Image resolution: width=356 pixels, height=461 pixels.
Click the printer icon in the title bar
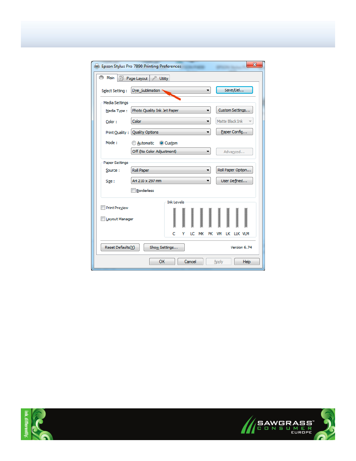click(97, 66)
